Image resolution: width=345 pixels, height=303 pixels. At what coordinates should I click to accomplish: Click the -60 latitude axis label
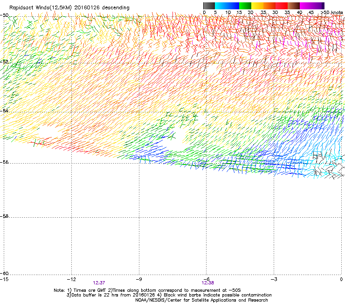[4, 273]
